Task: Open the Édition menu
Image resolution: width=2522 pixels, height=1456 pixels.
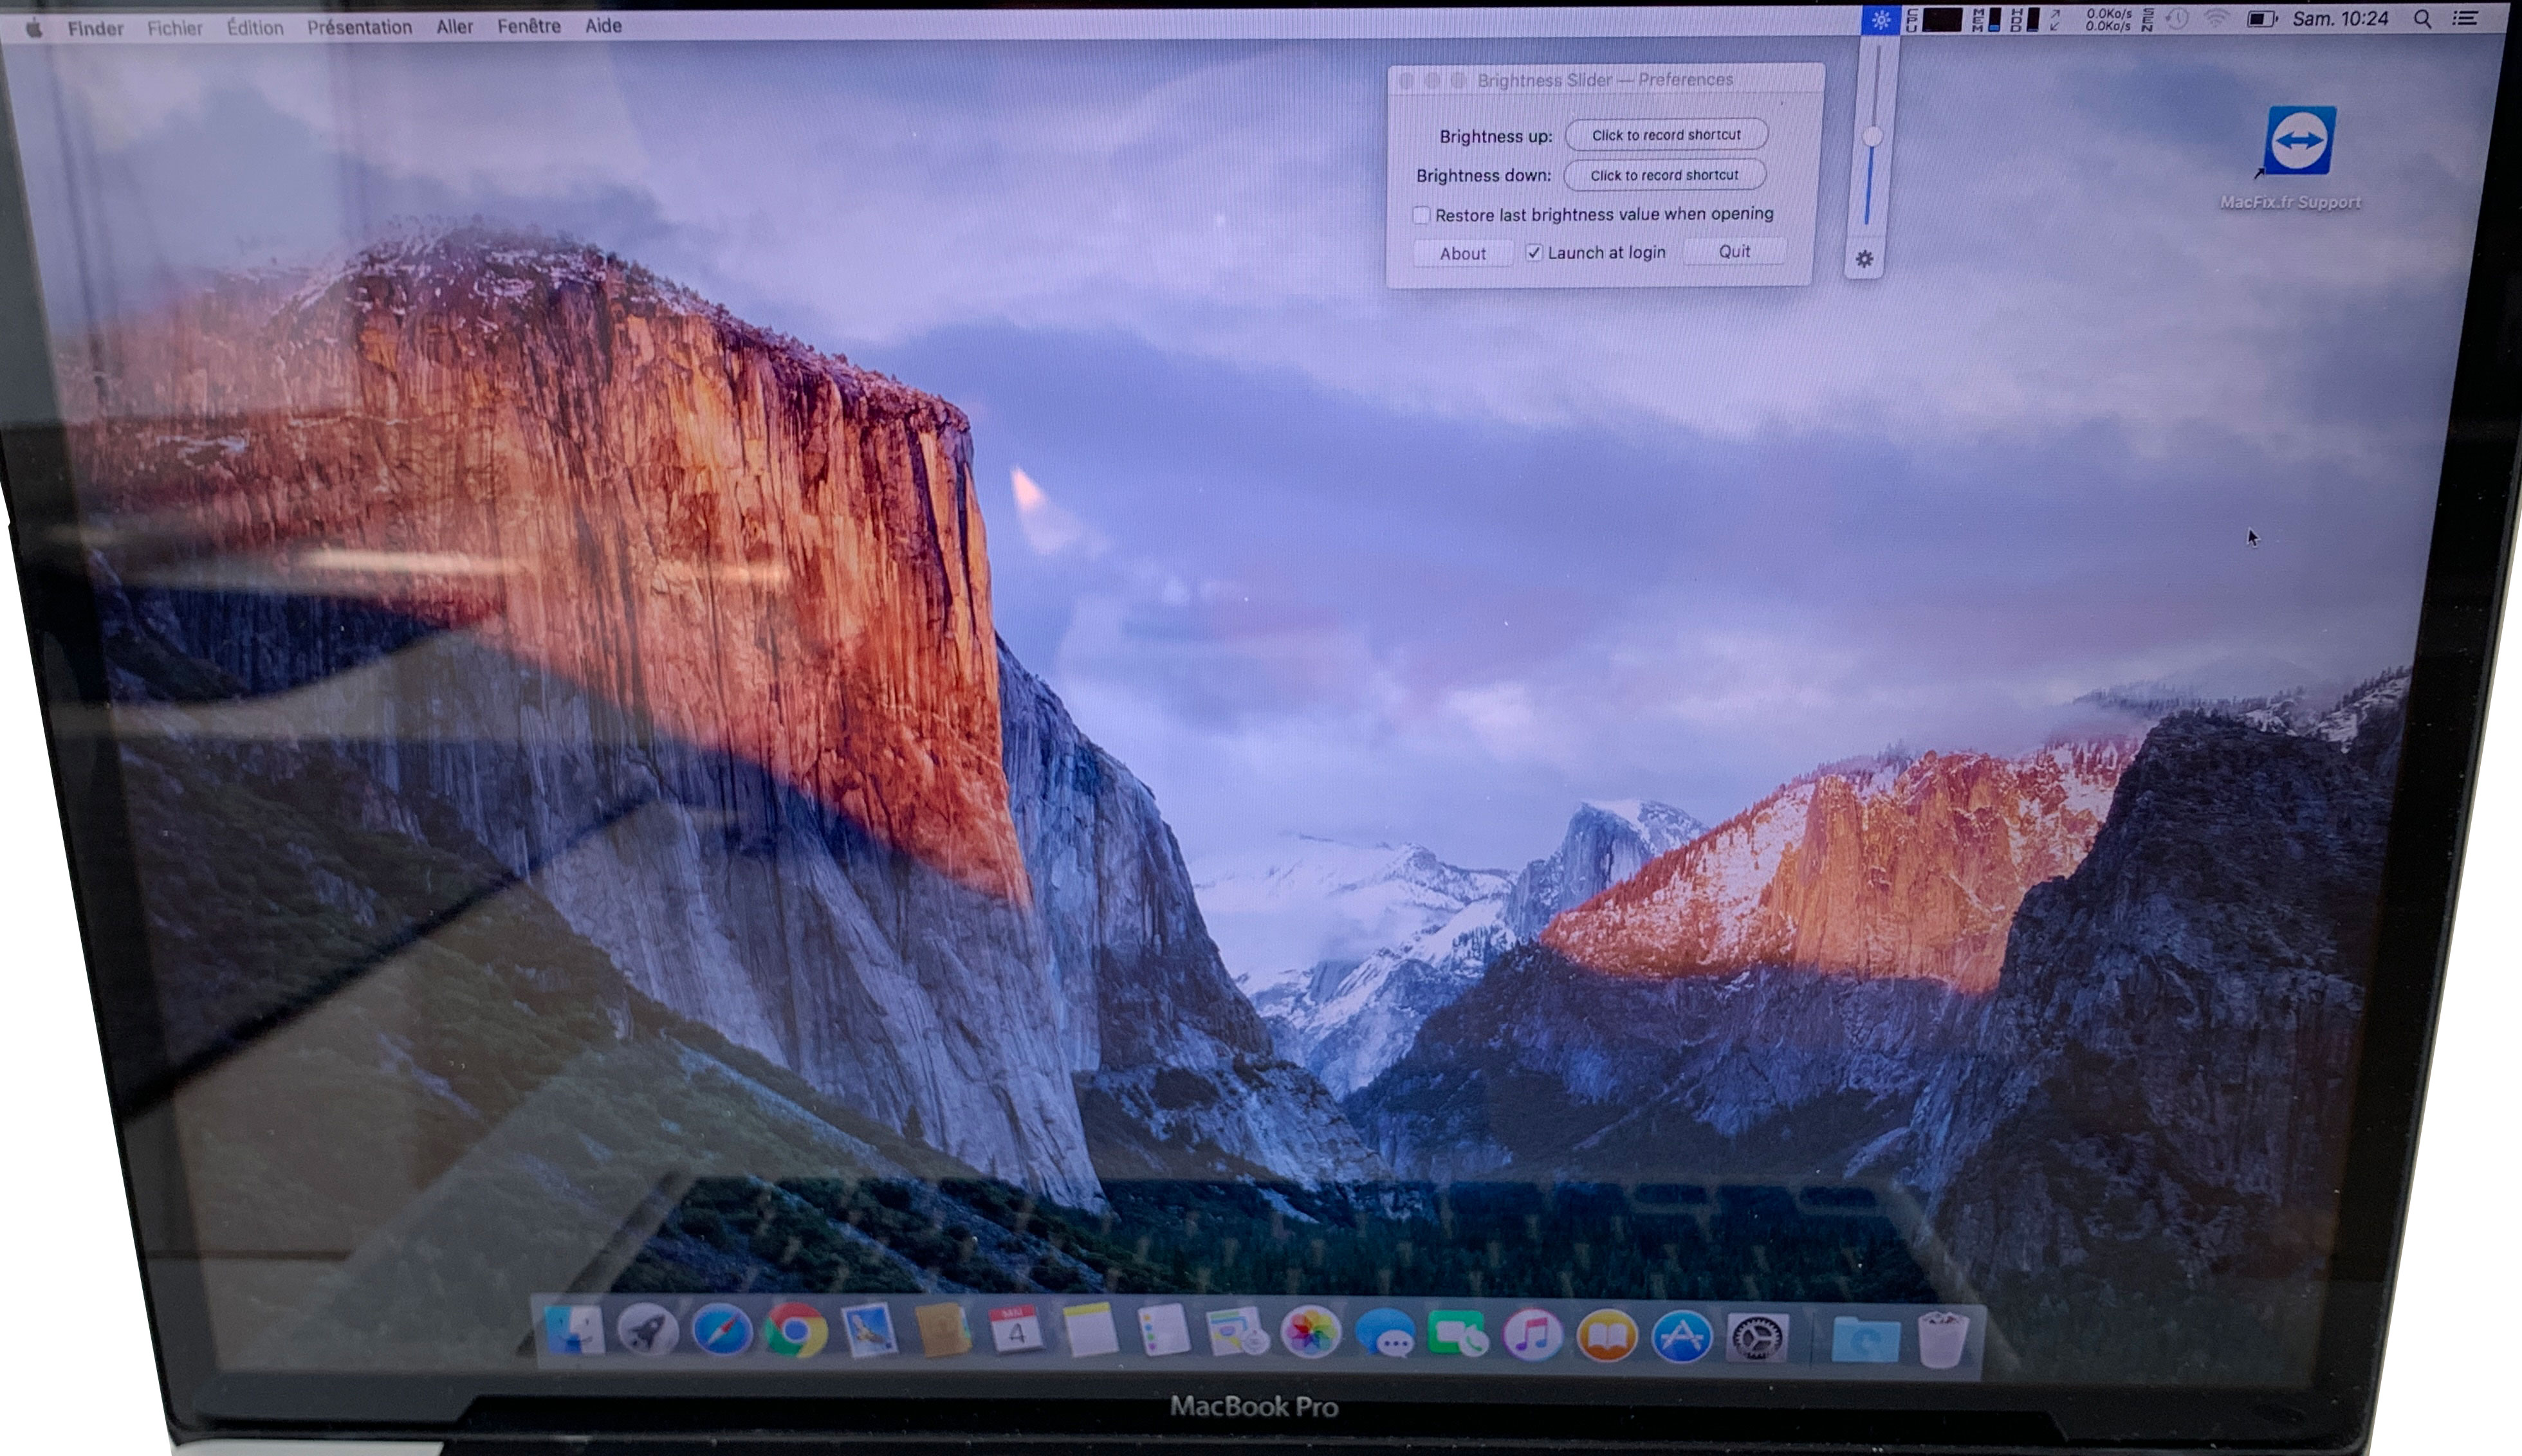Action: [254, 27]
